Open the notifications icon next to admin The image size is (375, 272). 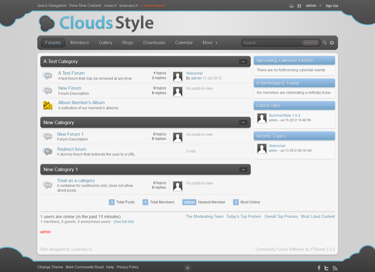[x=299, y=6]
